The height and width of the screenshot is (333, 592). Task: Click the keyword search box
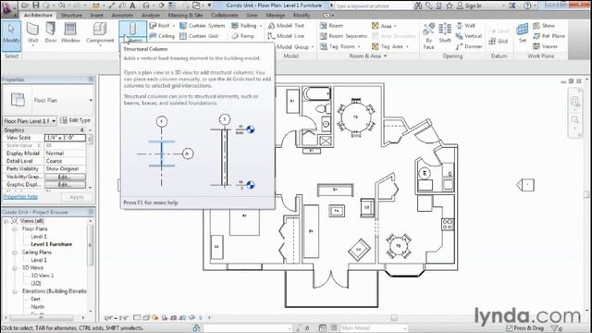(373, 6)
